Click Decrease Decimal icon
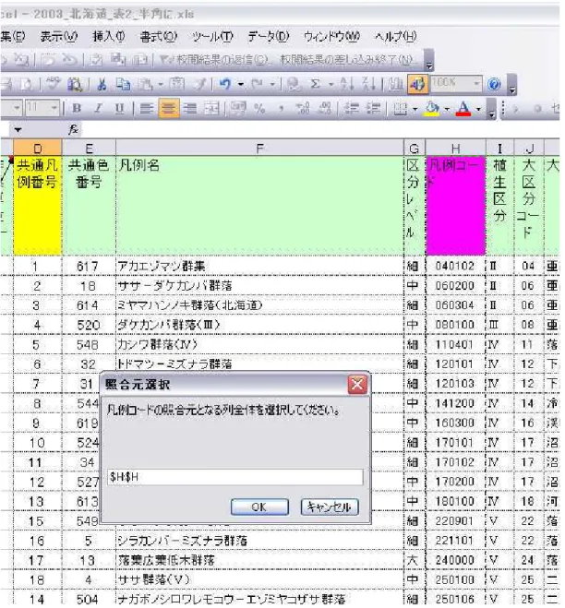Screen dimensions: 565x608 [325, 109]
